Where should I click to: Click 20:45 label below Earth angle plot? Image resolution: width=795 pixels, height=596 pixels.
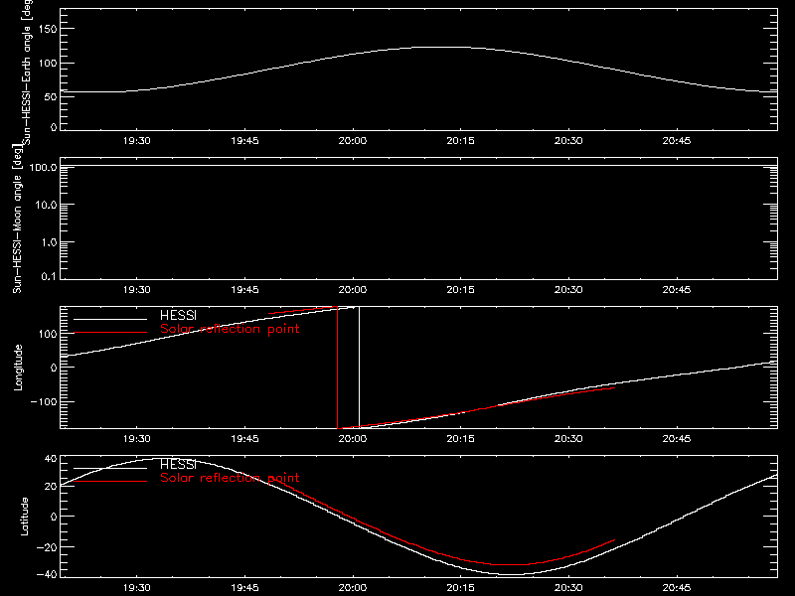point(677,141)
